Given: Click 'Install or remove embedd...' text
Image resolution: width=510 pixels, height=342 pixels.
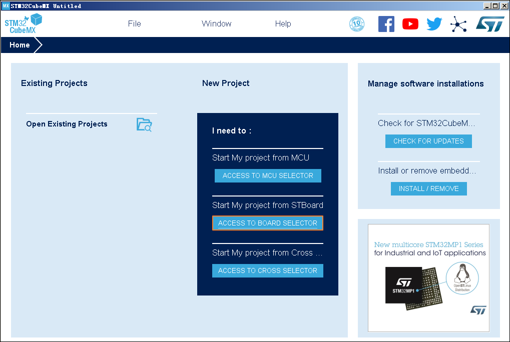Looking at the screenshot, I should [x=427, y=171].
